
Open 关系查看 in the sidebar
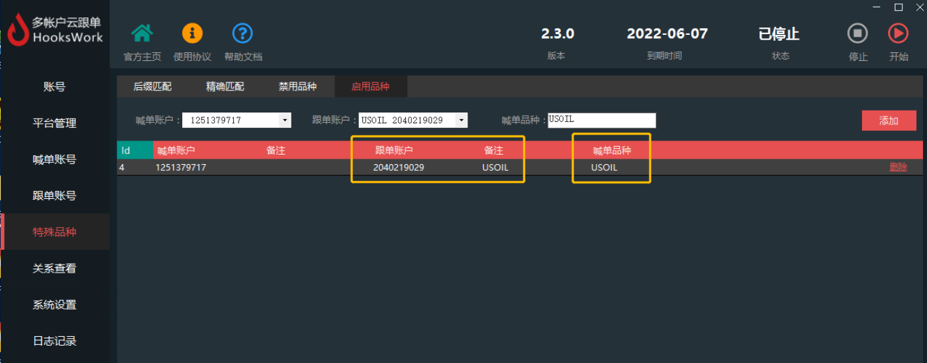click(x=54, y=268)
